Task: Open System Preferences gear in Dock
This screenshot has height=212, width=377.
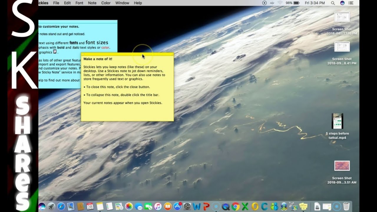Action: [187, 206]
